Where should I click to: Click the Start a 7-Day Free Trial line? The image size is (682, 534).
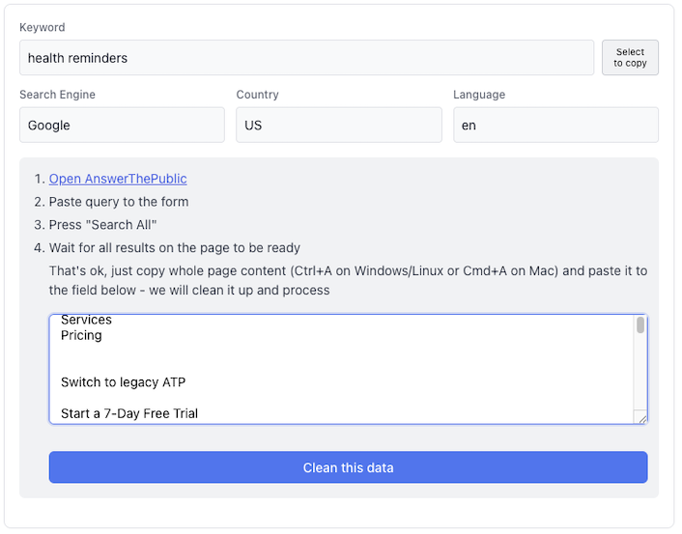129,413
